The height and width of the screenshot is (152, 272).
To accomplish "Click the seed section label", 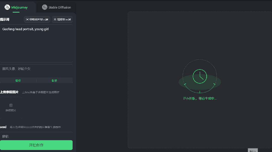I will click(3, 127).
